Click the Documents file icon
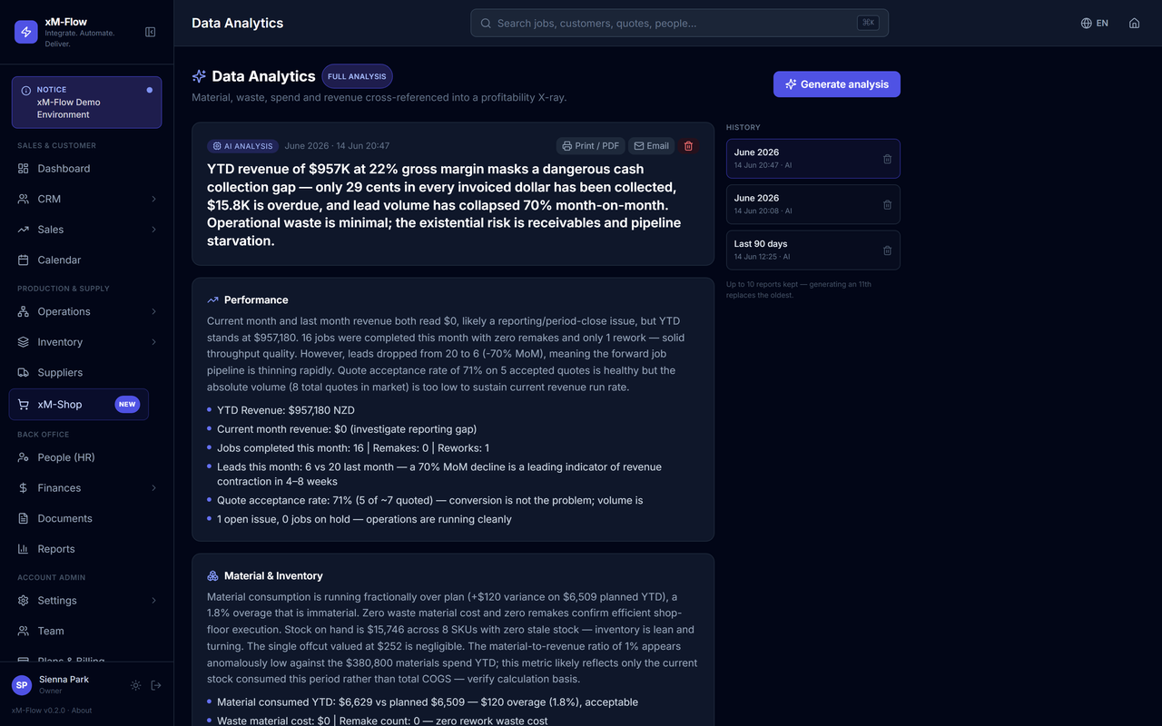Screen dimensions: 1162x726 [24, 518]
